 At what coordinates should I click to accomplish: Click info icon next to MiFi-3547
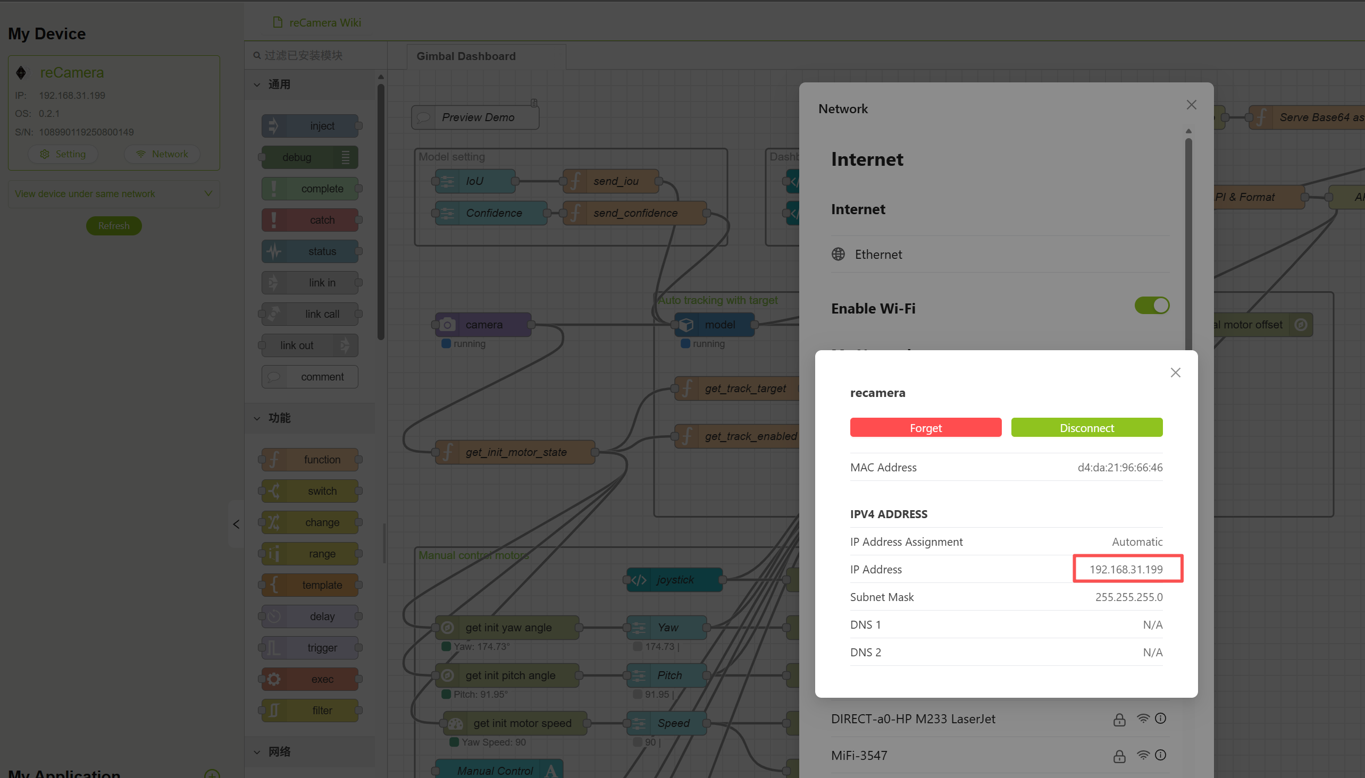coord(1160,755)
